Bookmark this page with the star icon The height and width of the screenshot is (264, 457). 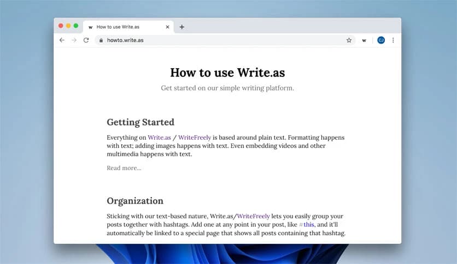pos(349,40)
